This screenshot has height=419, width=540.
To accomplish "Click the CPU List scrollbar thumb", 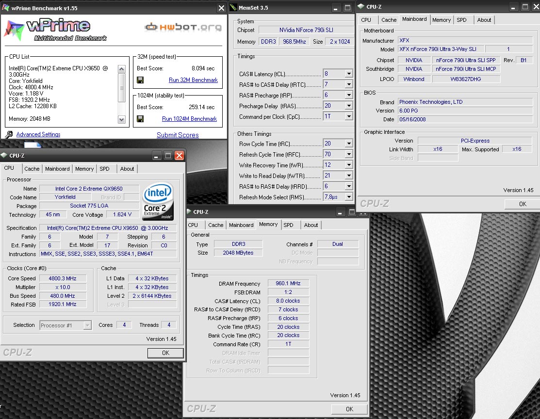I will coord(122,88).
